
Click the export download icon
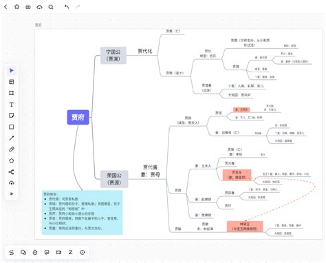point(28,7)
